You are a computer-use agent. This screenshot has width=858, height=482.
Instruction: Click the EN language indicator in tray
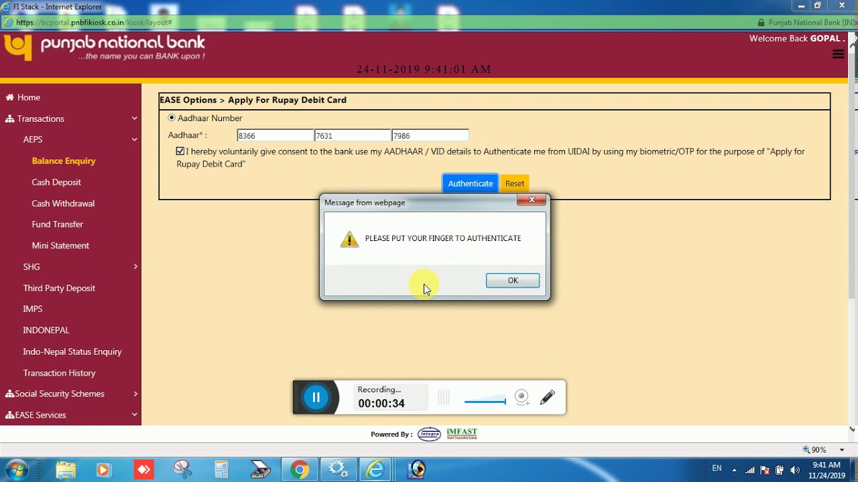(717, 469)
